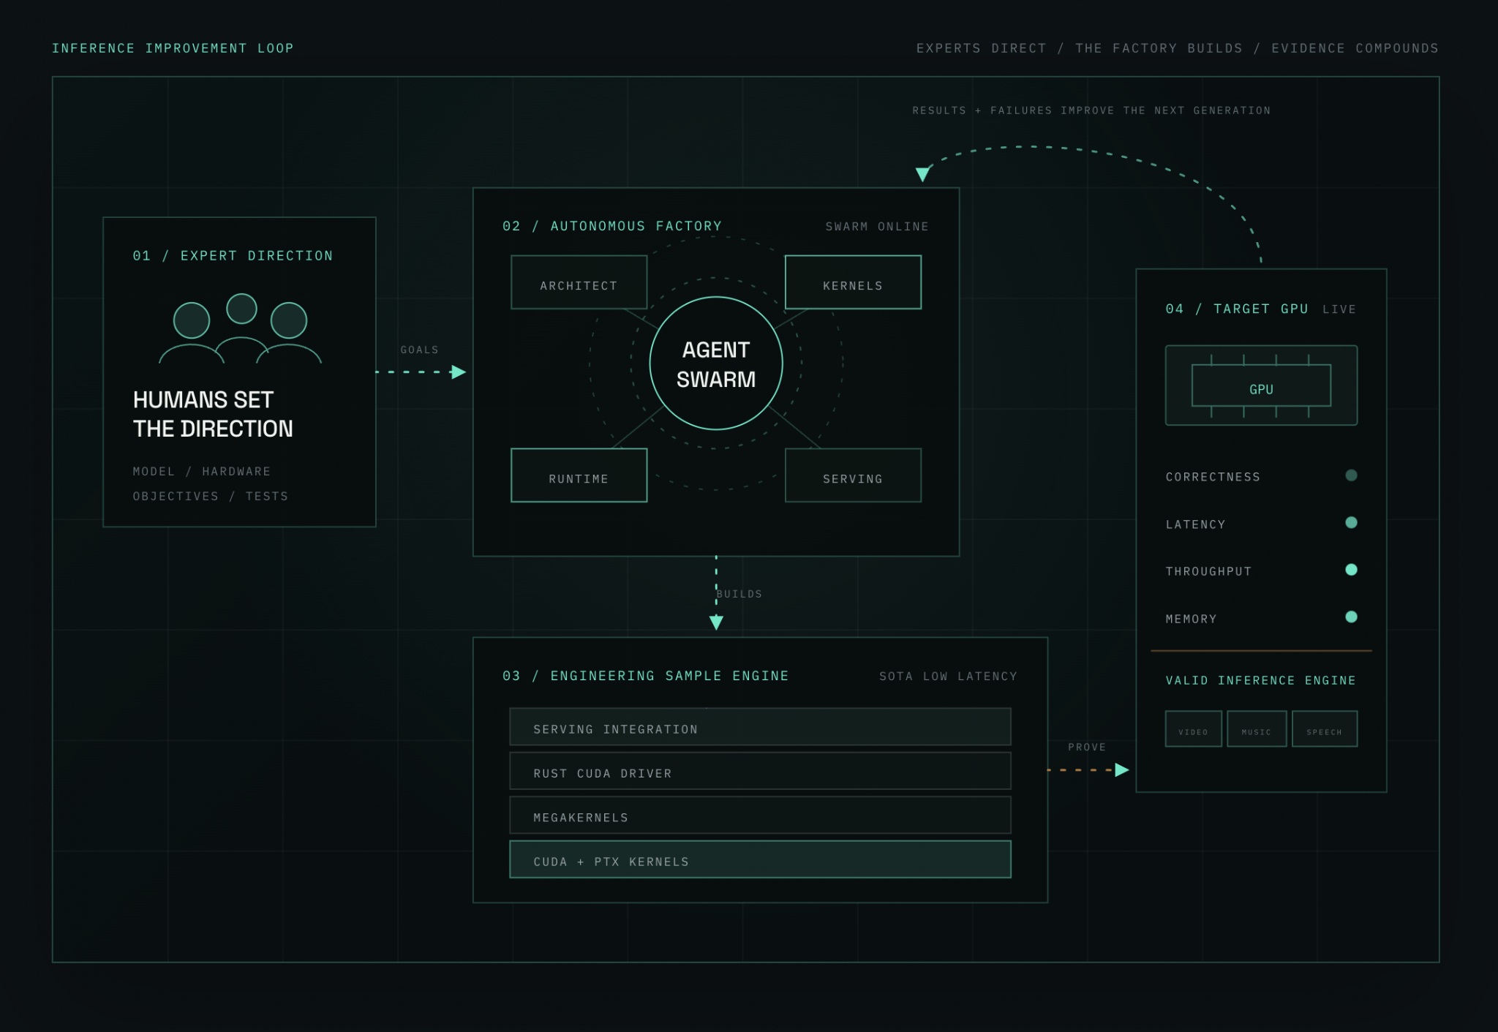Click the Correctness status dot

[1351, 475]
